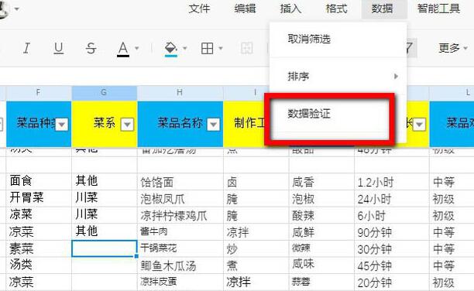Click the filter funnel icon

(410, 48)
